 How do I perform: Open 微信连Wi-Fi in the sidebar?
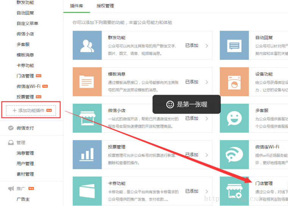28,86
